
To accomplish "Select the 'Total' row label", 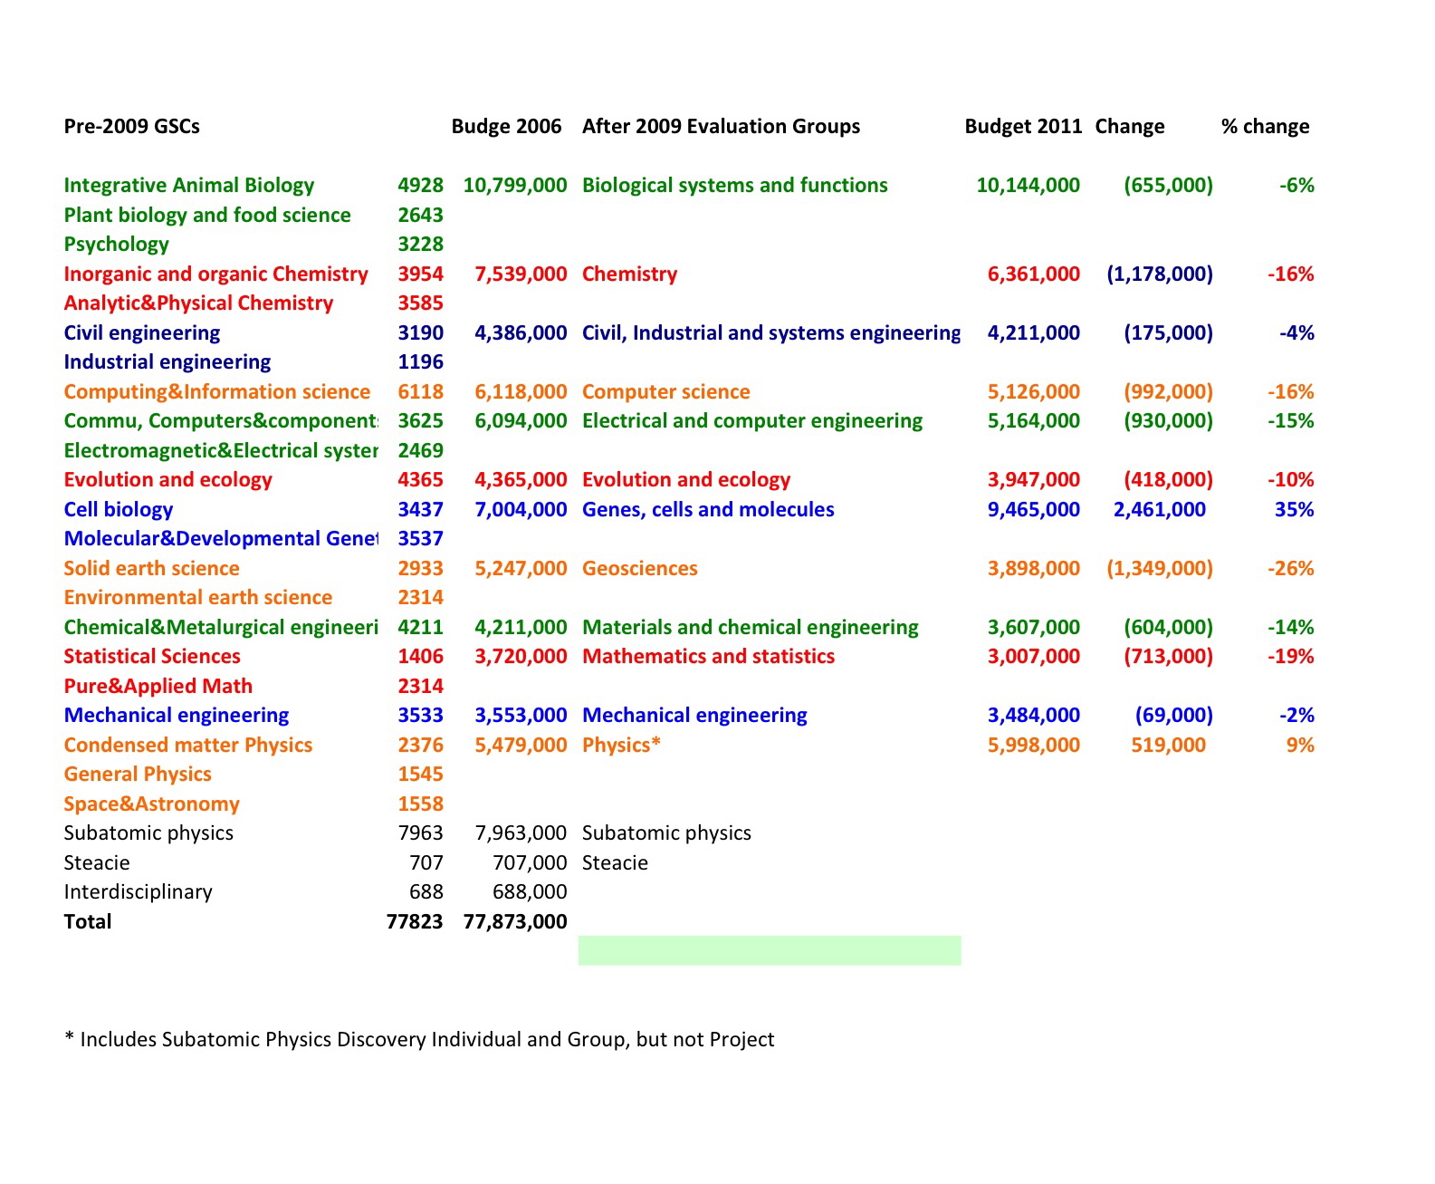I will (x=88, y=922).
